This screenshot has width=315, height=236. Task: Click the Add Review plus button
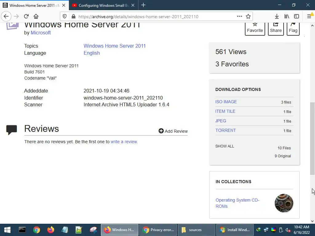(173, 131)
